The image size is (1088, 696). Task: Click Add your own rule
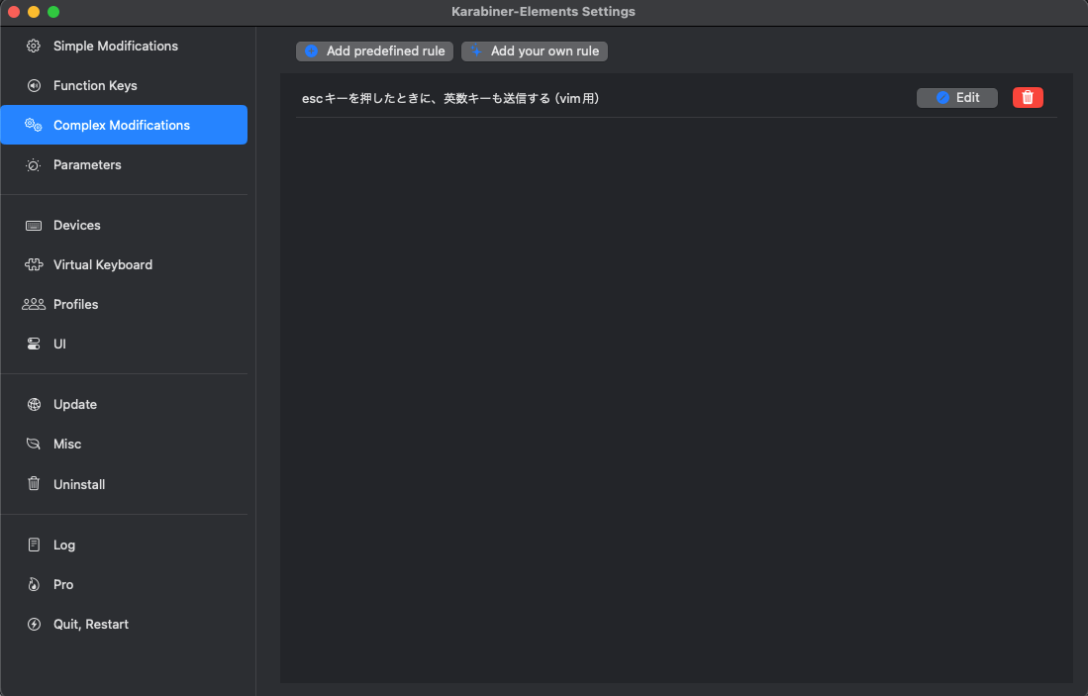point(534,51)
